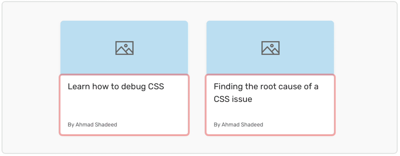The image size is (400, 156).
Task: Click blue thumbnail area right of right card's icon
Action: pos(307,48)
